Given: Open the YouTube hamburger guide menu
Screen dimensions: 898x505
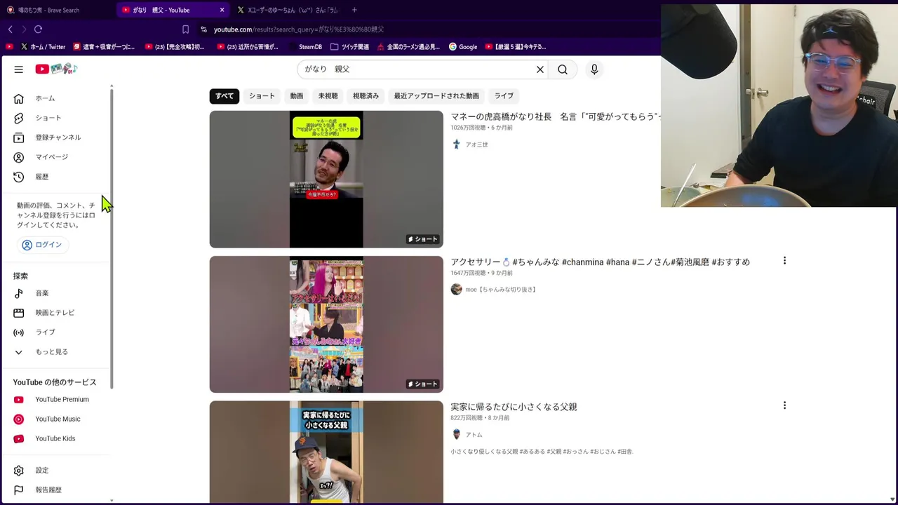Looking at the screenshot, I should point(19,69).
